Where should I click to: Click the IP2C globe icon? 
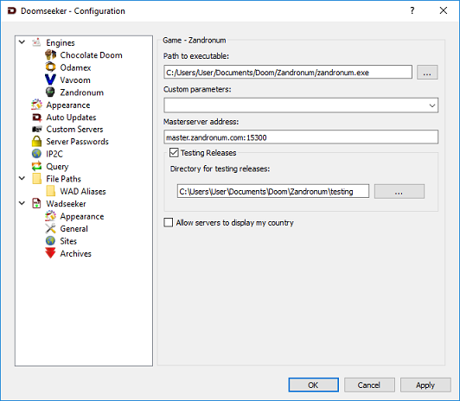point(36,154)
